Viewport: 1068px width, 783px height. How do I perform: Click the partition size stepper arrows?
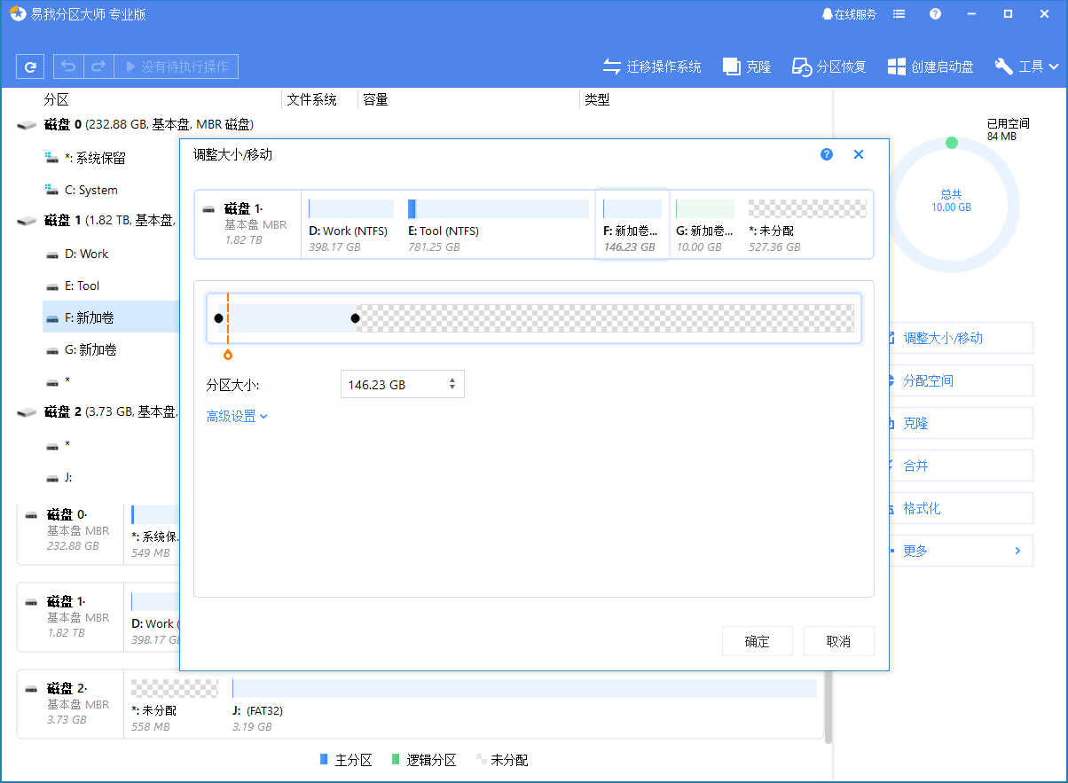click(x=452, y=384)
